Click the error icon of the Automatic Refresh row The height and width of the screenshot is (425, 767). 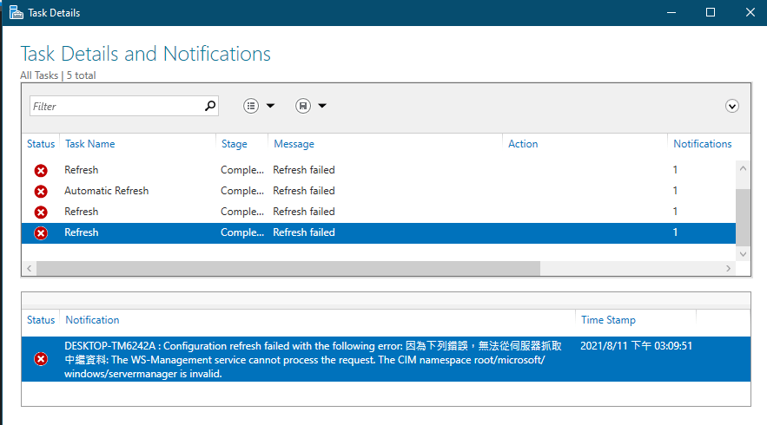(41, 191)
